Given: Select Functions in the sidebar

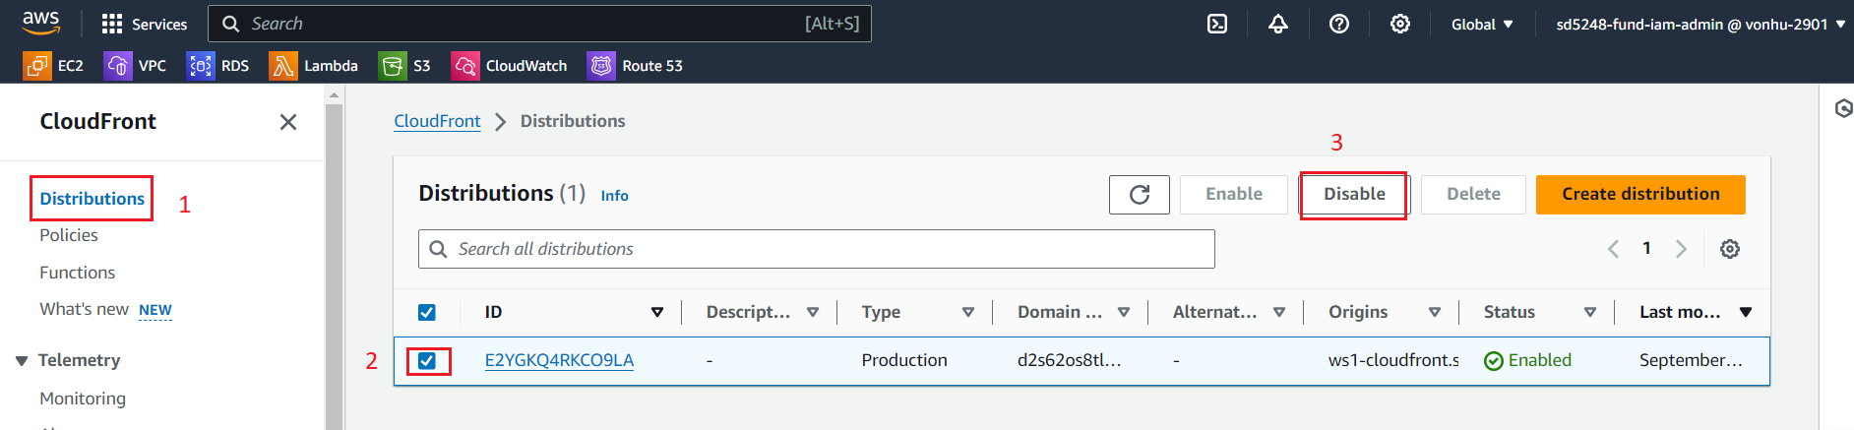Looking at the screenshot, I should pos(77,273).
